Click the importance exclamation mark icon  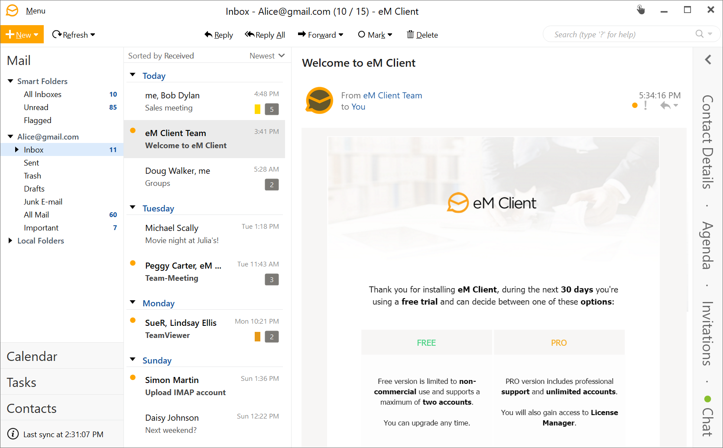[645, 105]
